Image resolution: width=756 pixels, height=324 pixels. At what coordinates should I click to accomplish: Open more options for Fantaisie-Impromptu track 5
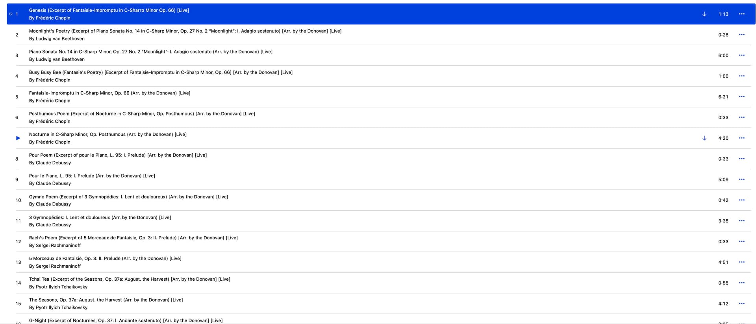click(x=741, y=97)
